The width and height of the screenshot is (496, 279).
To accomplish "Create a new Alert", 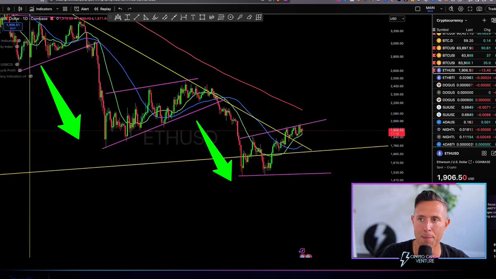I will (x=81, y=9).
